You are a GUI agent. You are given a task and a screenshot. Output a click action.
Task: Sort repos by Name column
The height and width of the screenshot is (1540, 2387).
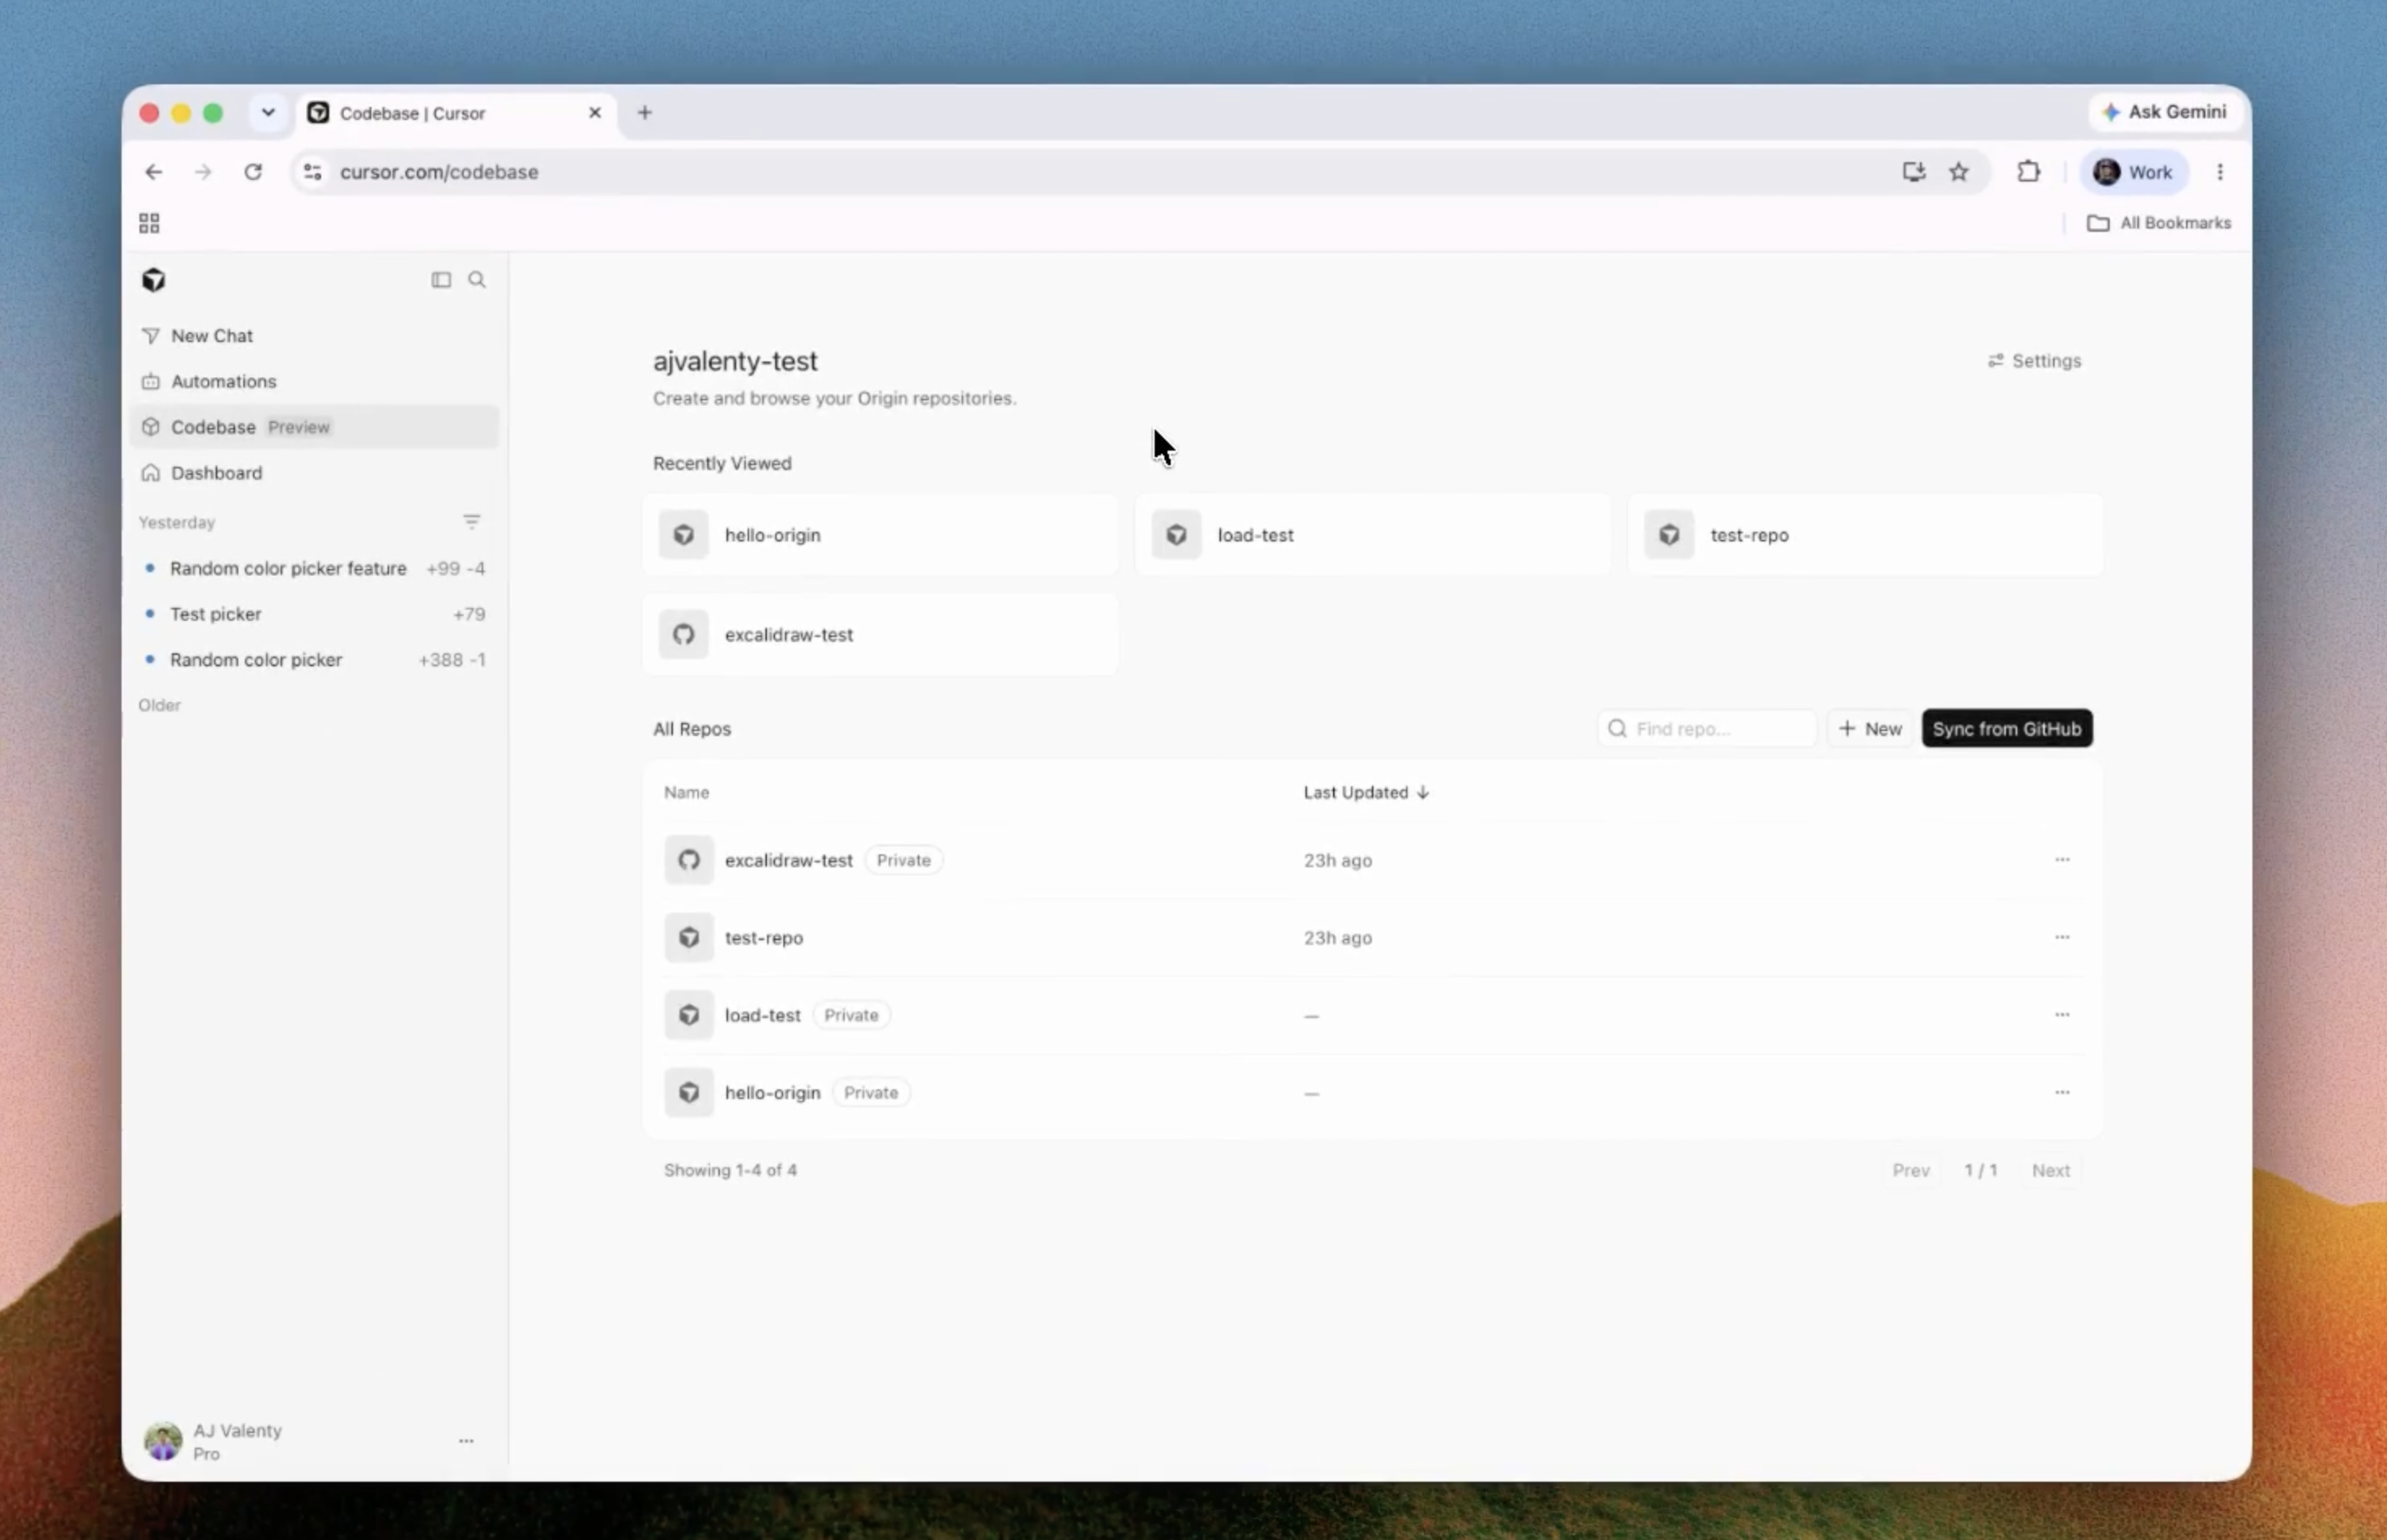pyautogui.click(x=686, y=793)
